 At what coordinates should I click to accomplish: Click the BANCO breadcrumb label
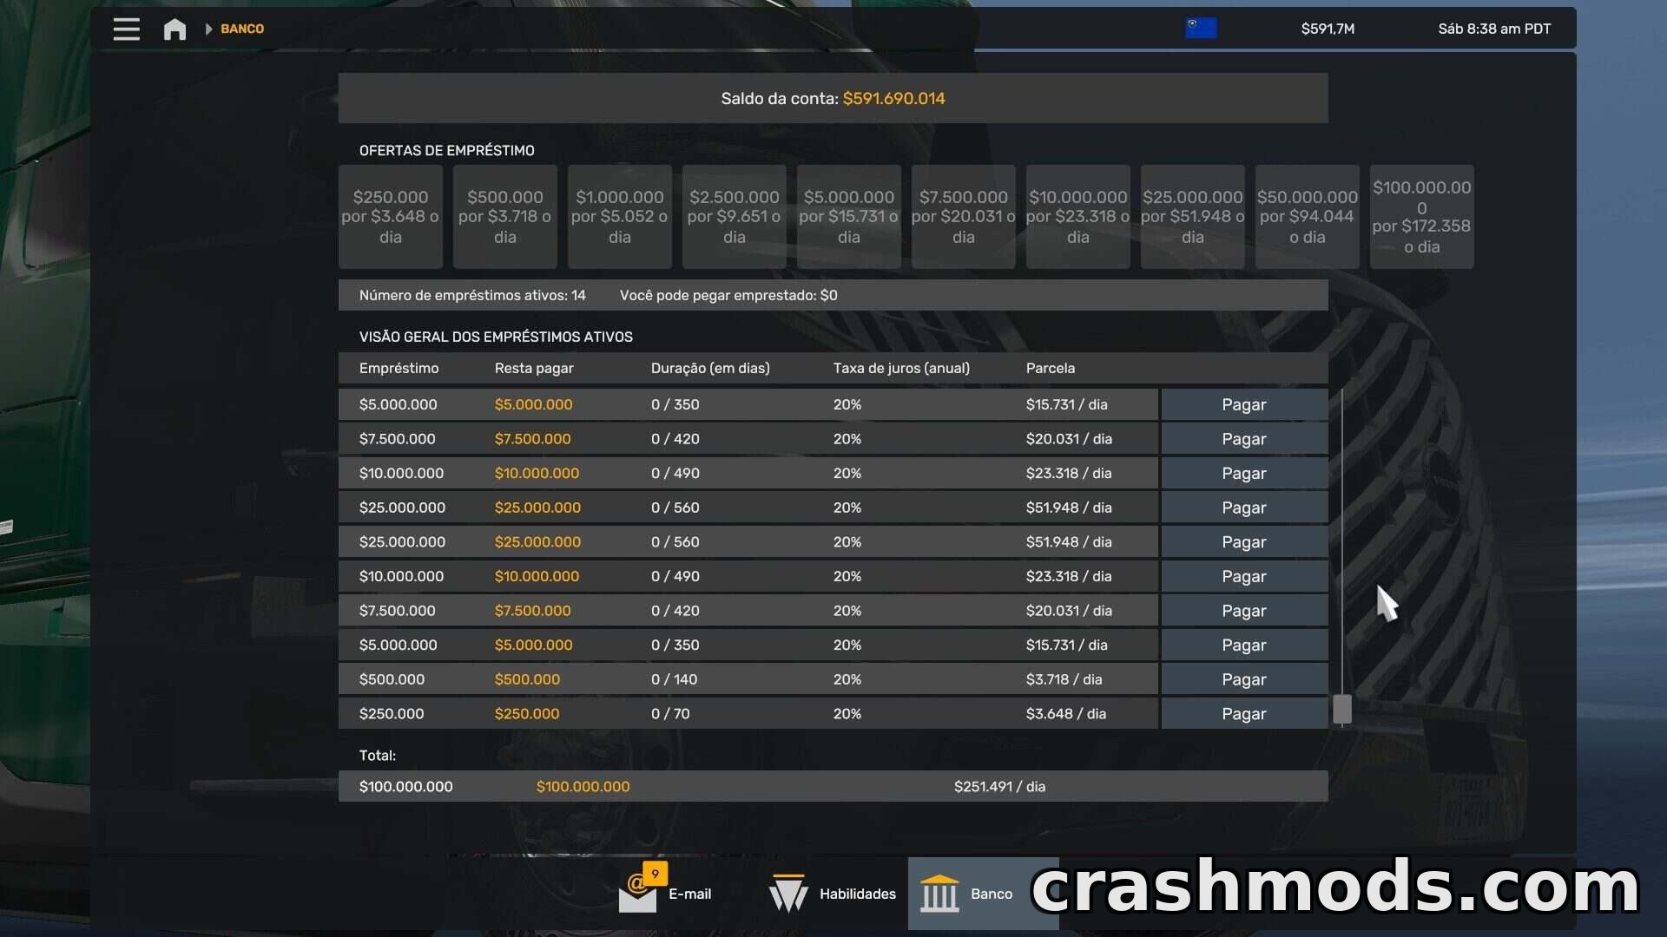[x=242, y=29]
